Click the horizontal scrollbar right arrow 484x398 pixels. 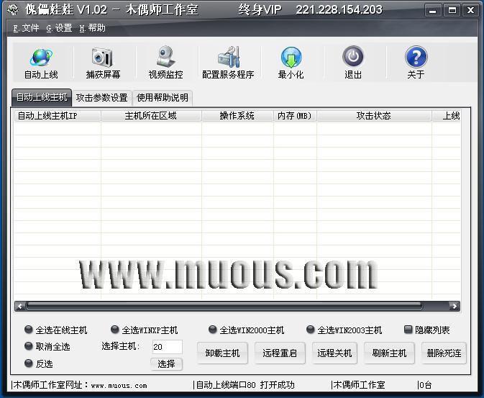point(455,306)
